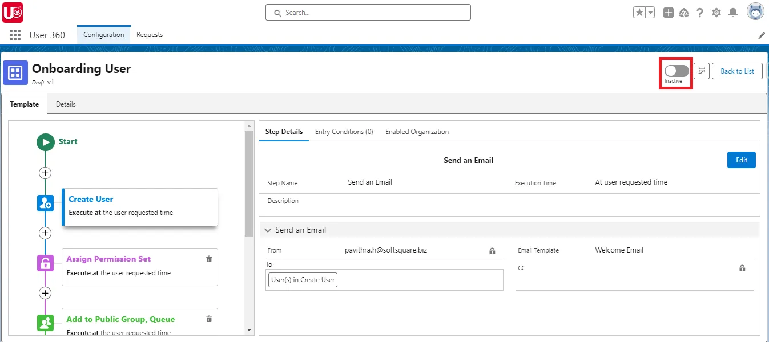Delete the Assign Permission Set step
Viewport: 769px width, 342px height.
tap(209, 259)
